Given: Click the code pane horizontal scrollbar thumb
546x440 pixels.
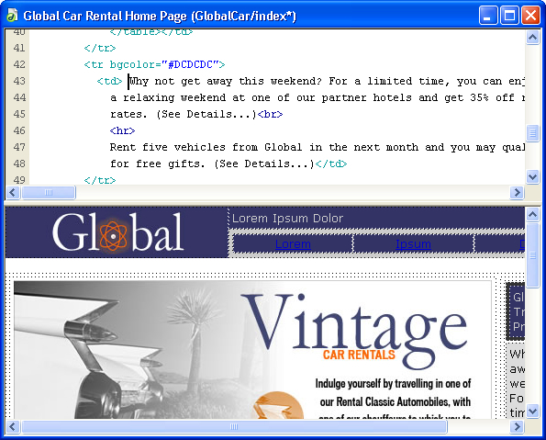Looking at the screenshot, I should (49, 193).
